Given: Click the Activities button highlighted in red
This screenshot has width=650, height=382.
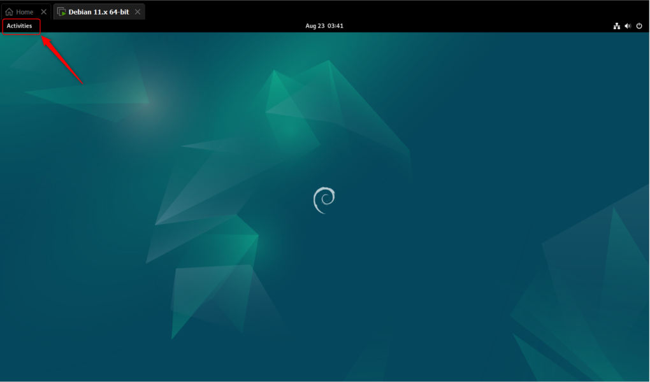Looking at the screenshot, I should tap(19, 25).
